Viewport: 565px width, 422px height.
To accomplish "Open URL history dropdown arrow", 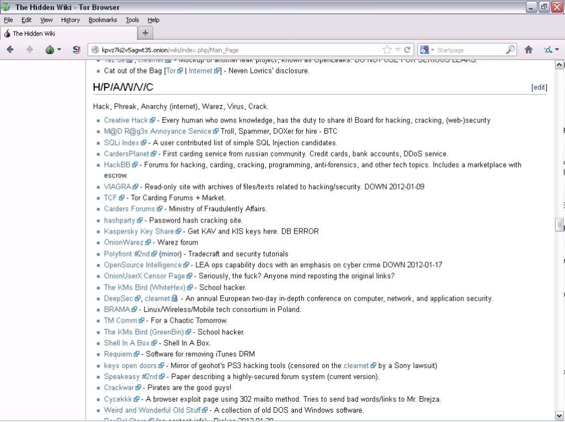I will 397,50.
